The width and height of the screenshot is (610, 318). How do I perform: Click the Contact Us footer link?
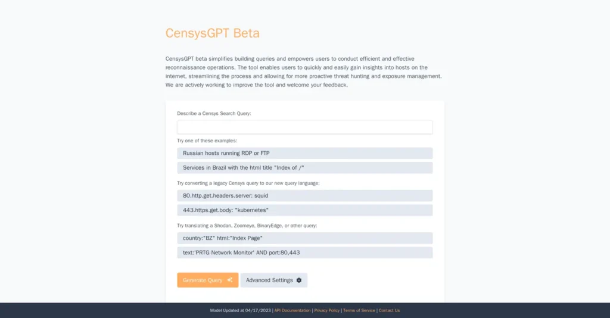[x=389, y=310]
